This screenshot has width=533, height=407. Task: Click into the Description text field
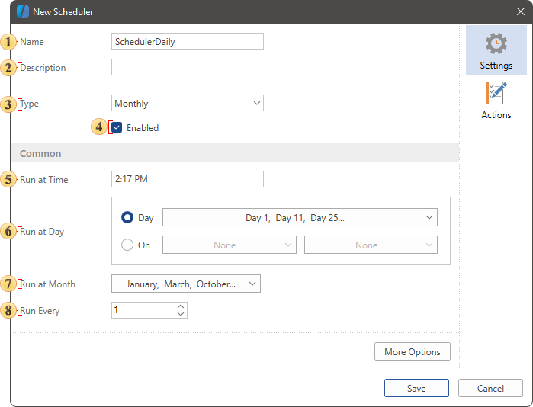(242, 68)
